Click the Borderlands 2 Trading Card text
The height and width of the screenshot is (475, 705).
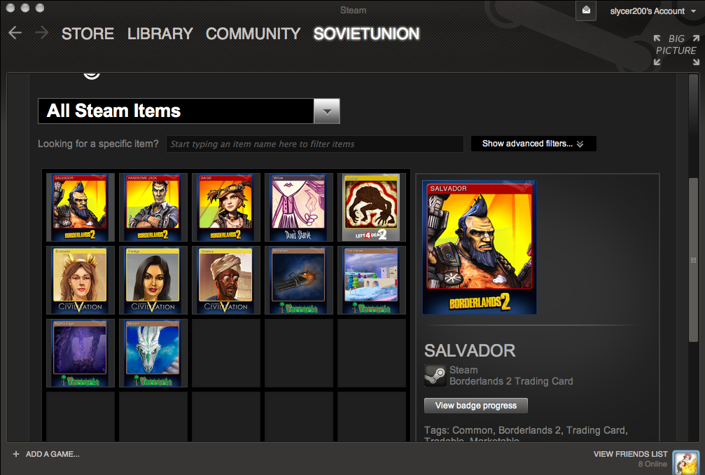point(511,381)
